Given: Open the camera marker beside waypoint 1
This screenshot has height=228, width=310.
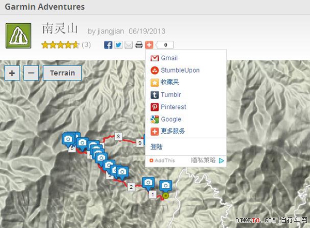Looking at the screenshot, I should click(148, 183).
